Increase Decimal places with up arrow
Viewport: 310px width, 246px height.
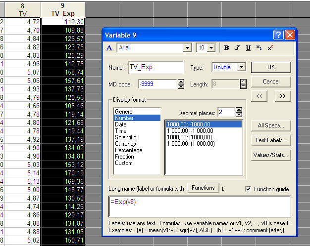pos(239,110)
